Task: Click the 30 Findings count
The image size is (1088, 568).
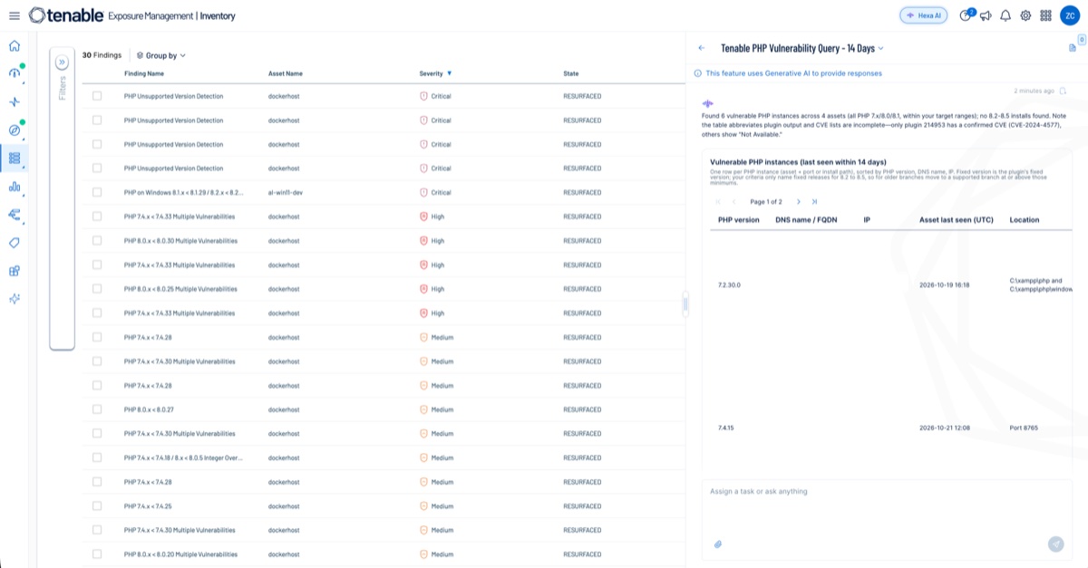Action: 102,55
